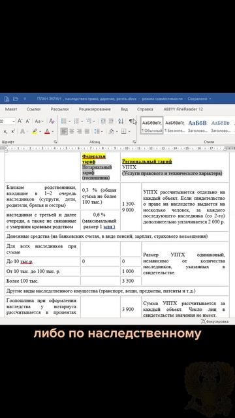Click the Multilevel List icon
Image resolution: width=235 pixels, height=418 pixels.
point(89,121)
